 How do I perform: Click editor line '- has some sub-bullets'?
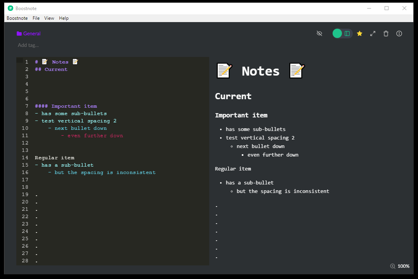pyautogui.click(x=71, y=114)
